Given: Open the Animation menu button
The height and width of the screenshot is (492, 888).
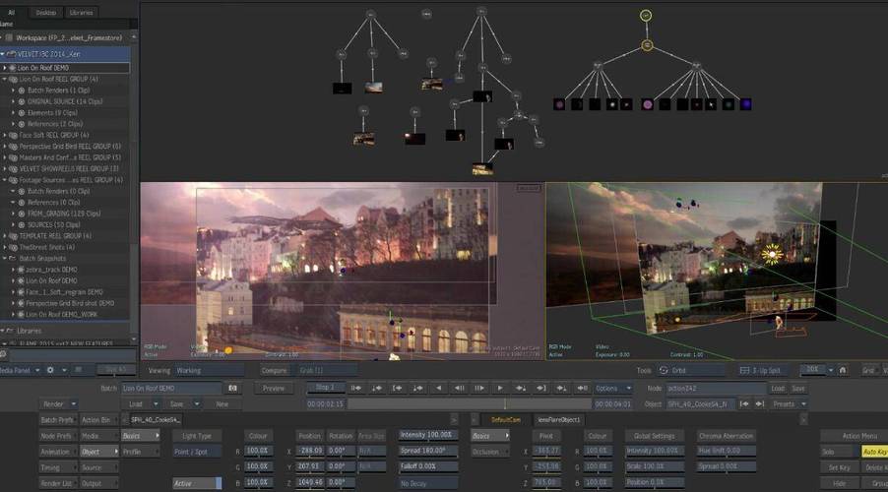Looking at the screenshot, I should coord(57,452).
